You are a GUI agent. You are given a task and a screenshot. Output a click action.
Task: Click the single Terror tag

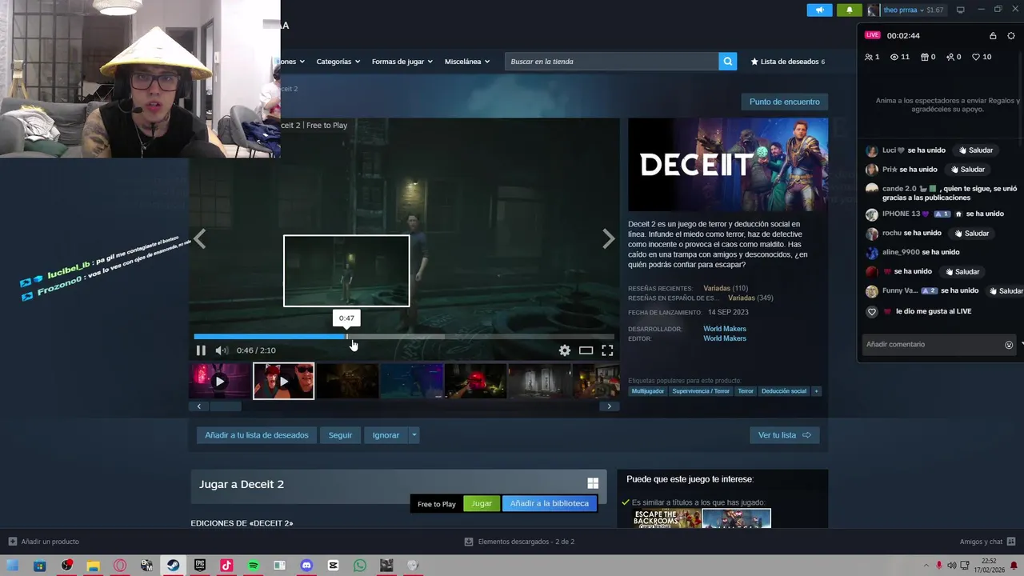click(x=746, y=391)
